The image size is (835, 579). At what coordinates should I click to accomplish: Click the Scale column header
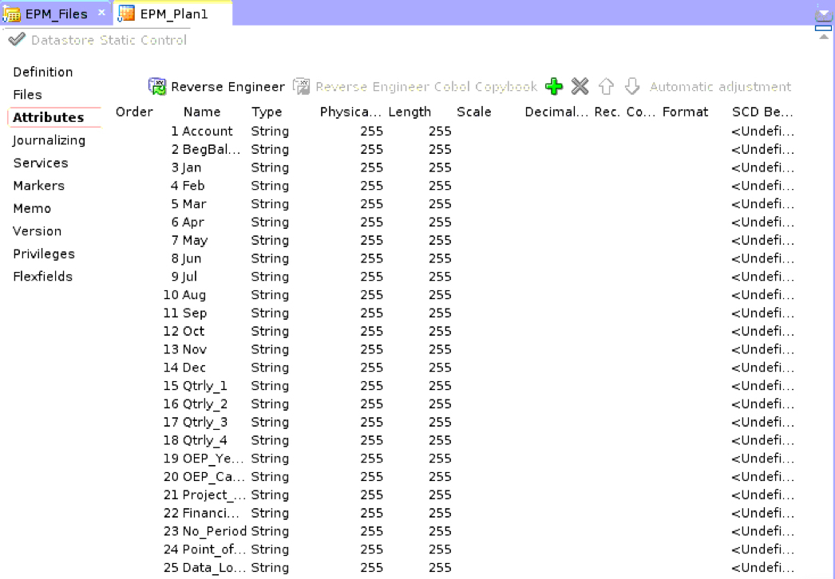tap(474, 112)
